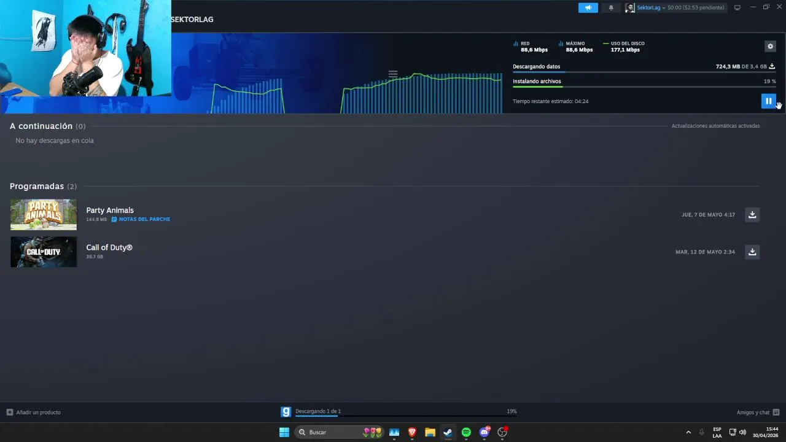Viewport: 786px width, 442px height.
Task: Click the A continuación heading
Action: (x=41, y=126)
